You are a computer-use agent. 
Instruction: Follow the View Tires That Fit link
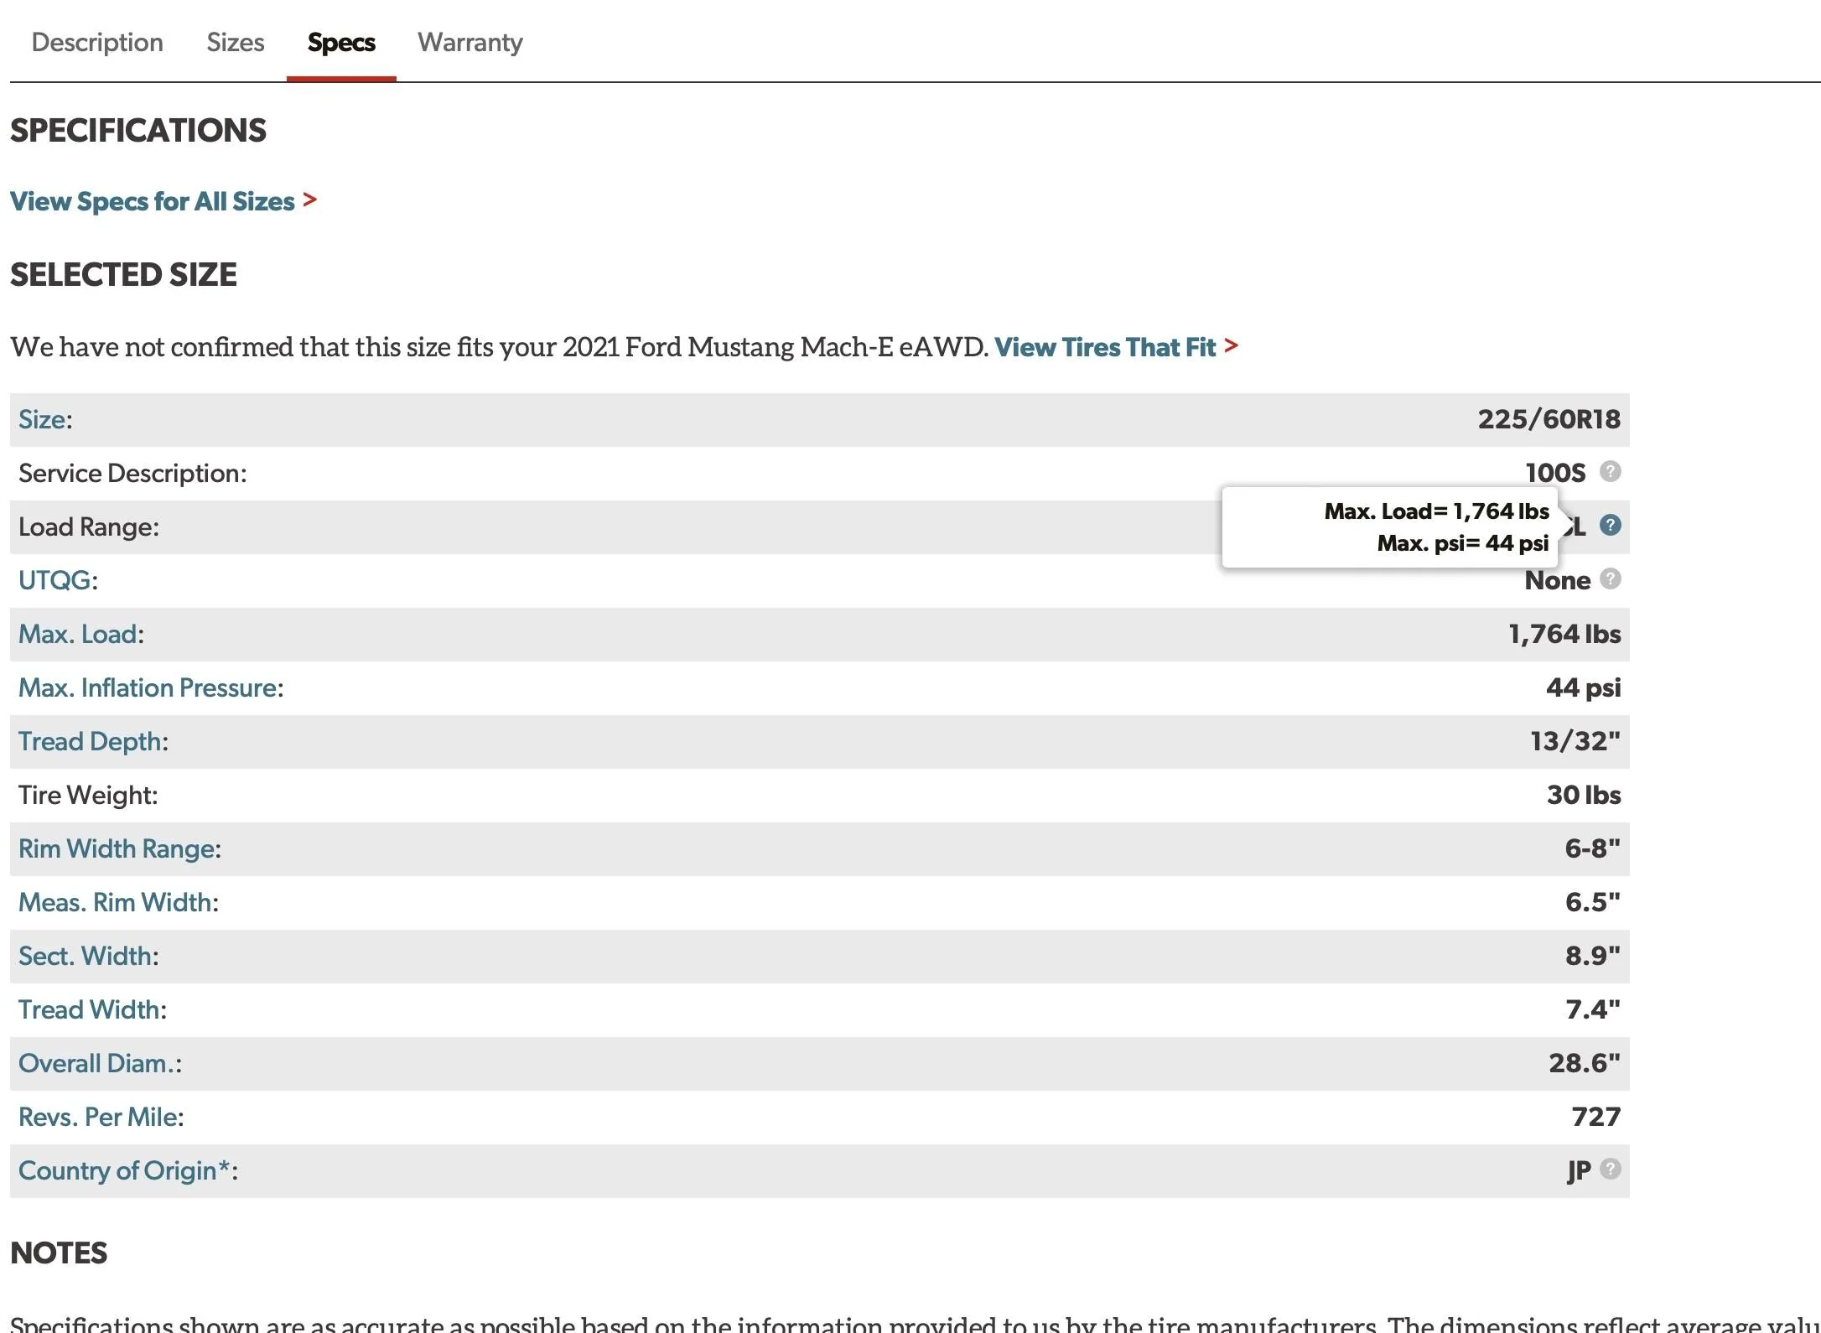coord(1116,347)
